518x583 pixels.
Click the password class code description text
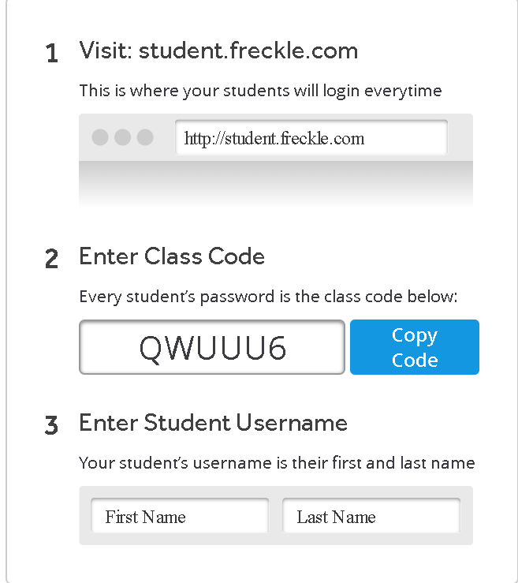coord(268,297)
